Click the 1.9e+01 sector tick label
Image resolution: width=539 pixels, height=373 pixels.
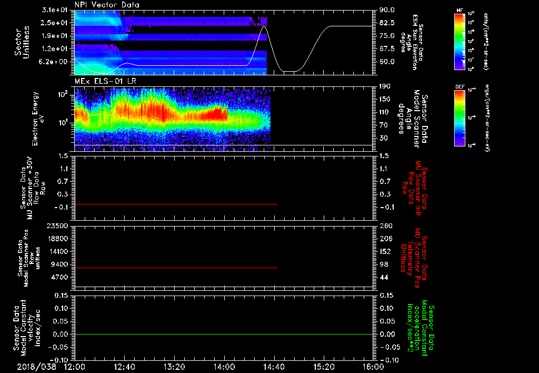click(x=55, y=36)
